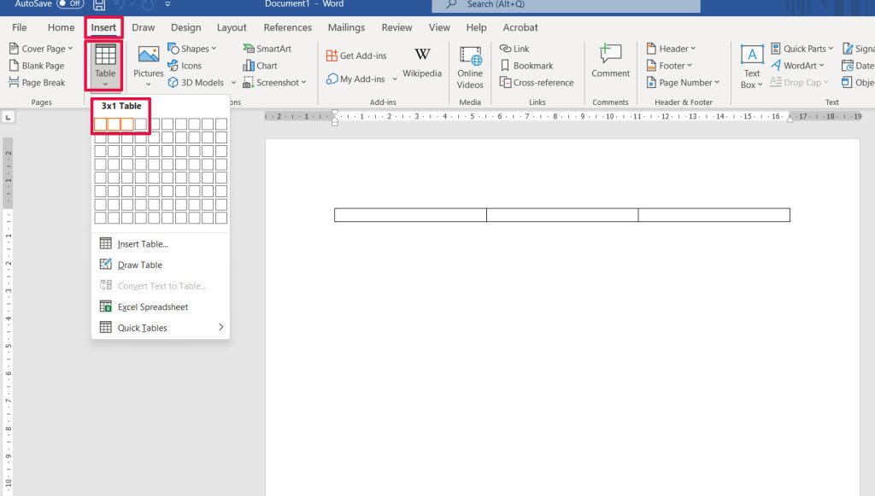Insert a Chart
This screenshot has width=875, height=496.
[260, 66]
